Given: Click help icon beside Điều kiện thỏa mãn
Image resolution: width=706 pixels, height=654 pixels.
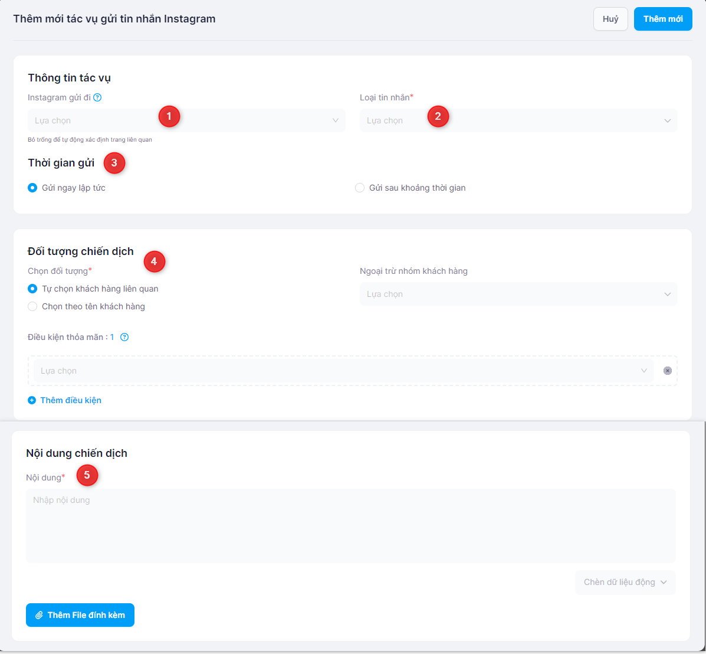Looking at the screenshot, I should click(124, 337).
